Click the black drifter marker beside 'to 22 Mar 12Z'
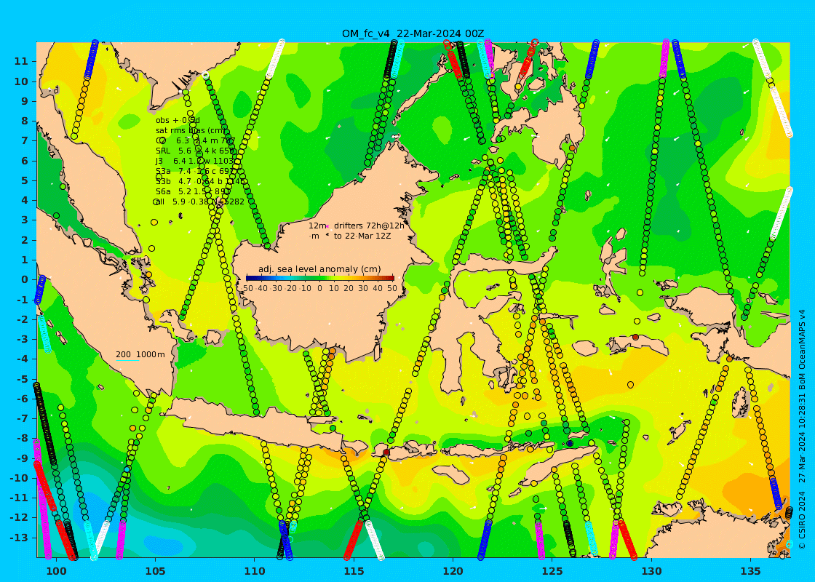Screen dimensions: 815x582 click(327, 236)
